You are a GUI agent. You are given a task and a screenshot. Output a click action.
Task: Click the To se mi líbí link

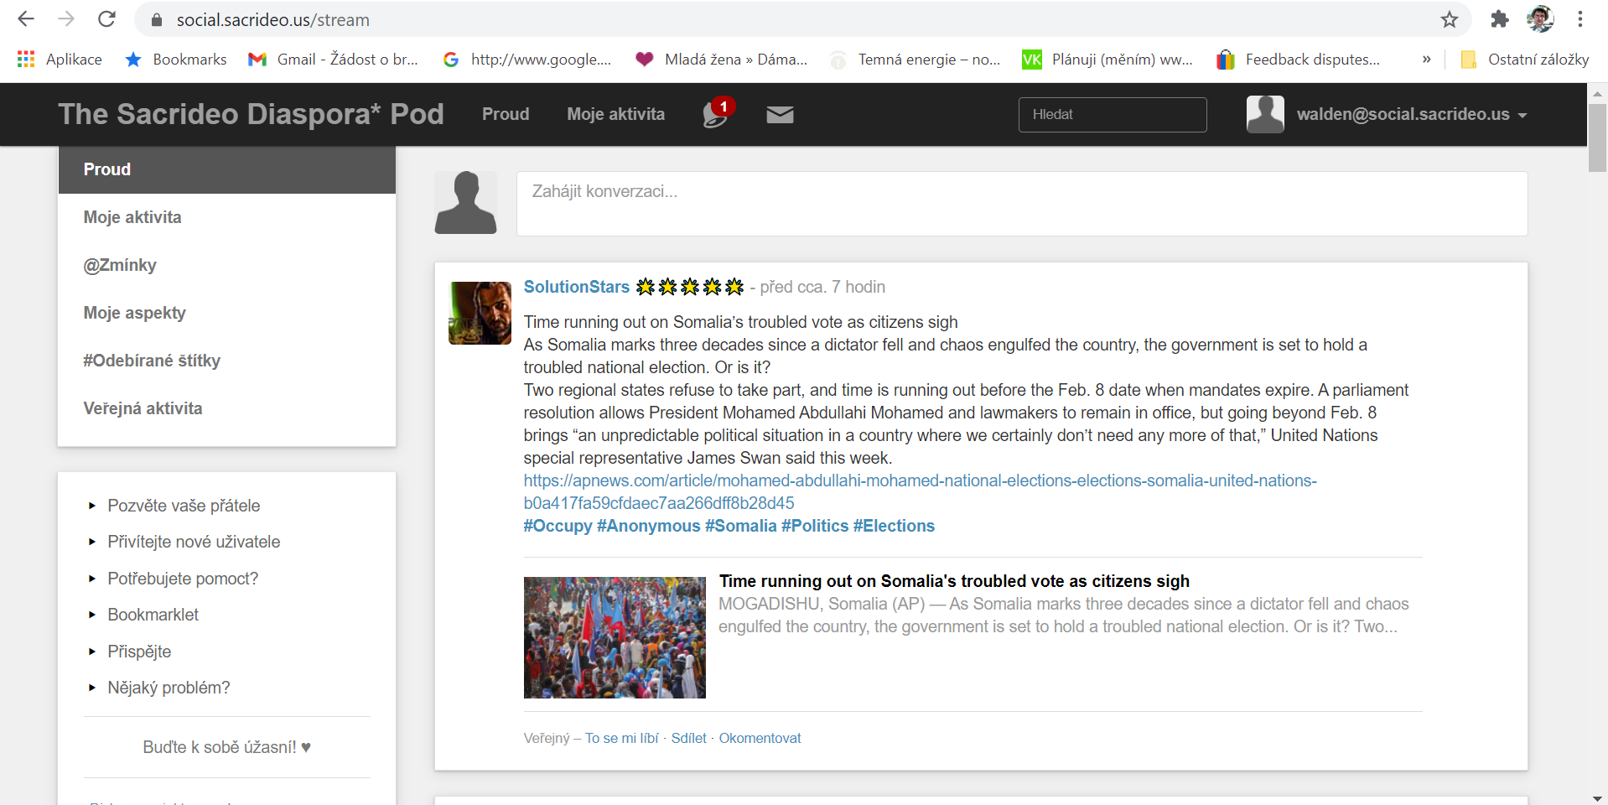621,738
